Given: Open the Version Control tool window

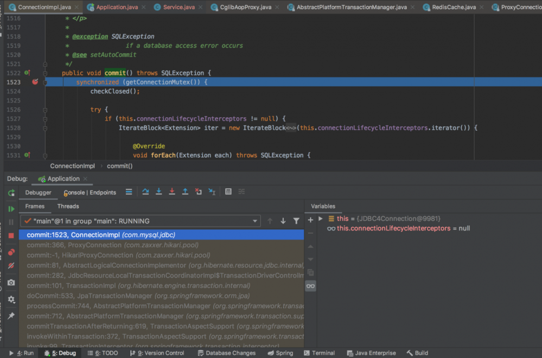Looking at the screenshot, I should pyautogui.click(x=157, y=353).
